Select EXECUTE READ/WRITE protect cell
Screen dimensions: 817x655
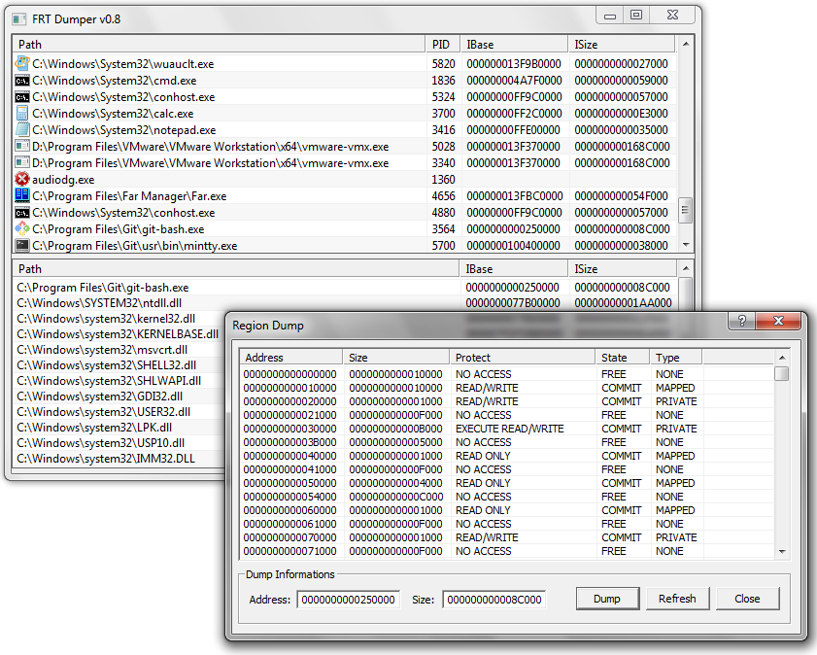click(510, 429)
